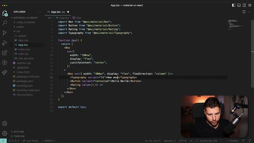
Task: Toggle secondary side bar layout icon
Action: click(x=244, y=5)
